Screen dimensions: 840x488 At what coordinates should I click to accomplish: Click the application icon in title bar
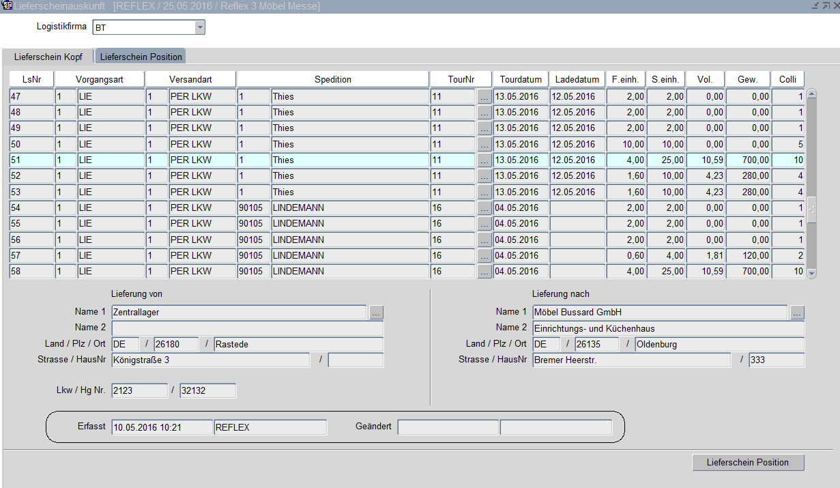(7, 5)
